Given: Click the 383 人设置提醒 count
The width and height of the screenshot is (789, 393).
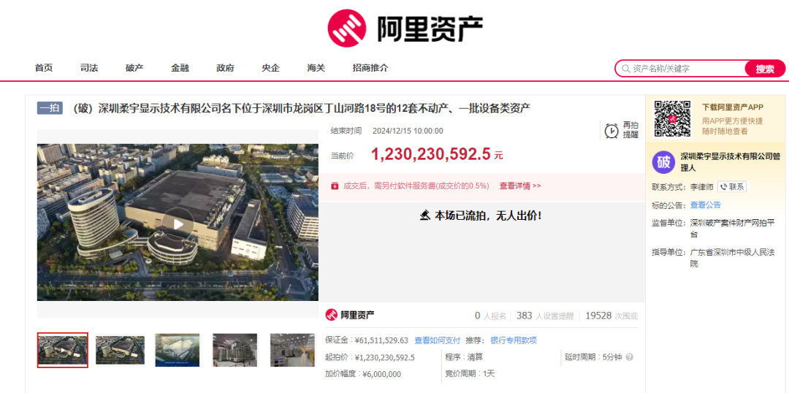Looking at the screenshot, I should (x=545, y=316).
